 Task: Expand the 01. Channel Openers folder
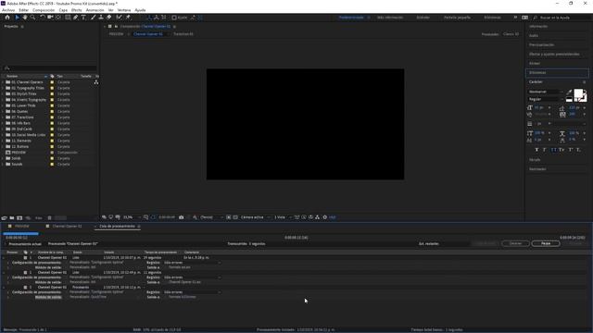pos(3,82)
